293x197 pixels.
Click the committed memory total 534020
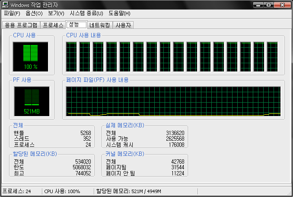click(x=83, y=161)
